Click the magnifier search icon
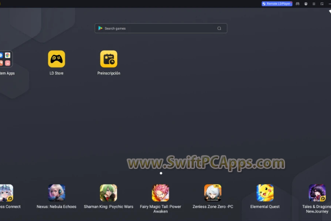 [x=219, y=29]
